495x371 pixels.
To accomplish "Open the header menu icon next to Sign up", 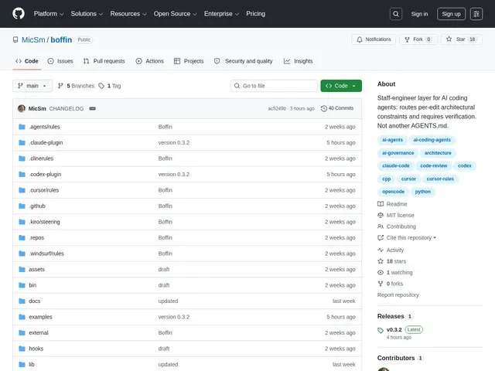I will [x=476, y=14].
